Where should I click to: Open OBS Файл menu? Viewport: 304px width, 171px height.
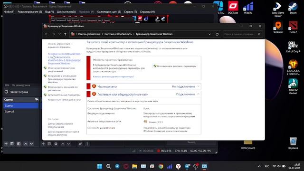click(x=9, y=11)
